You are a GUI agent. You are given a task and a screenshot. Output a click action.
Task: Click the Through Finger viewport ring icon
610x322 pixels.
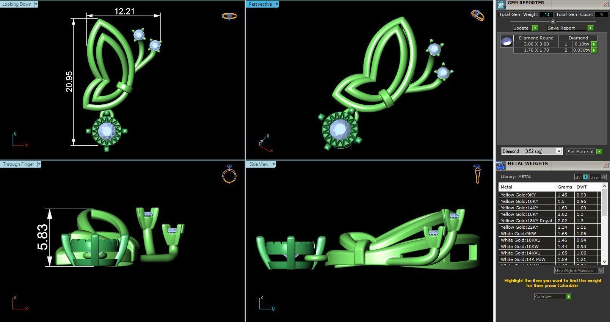[x=229, y=174]
